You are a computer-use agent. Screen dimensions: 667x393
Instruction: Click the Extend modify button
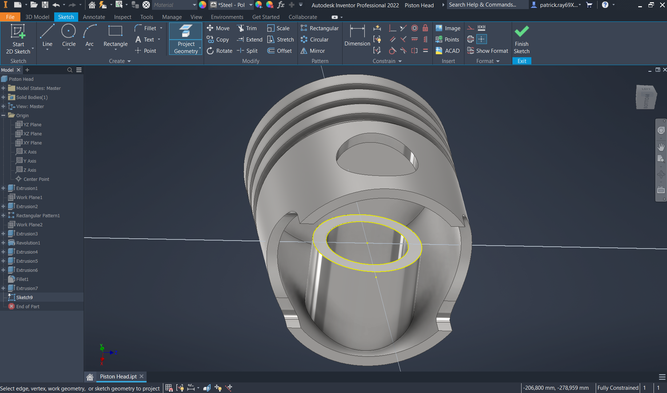tap(249, 39)
